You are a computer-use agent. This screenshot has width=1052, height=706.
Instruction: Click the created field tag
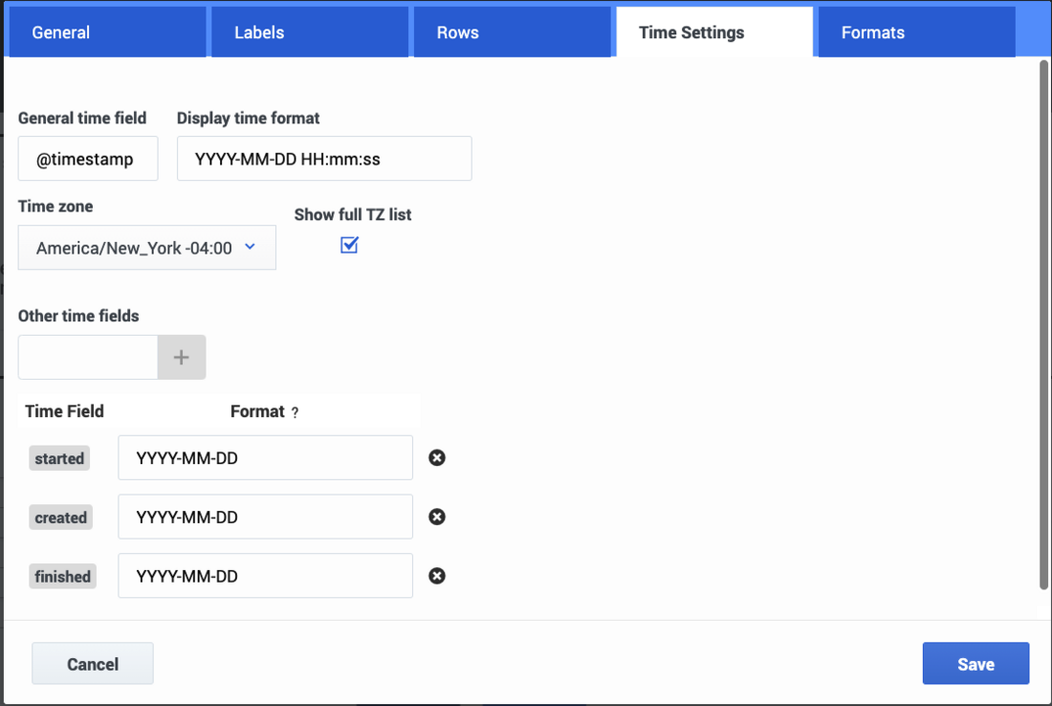pyautogui.click(x=60, y=518)
